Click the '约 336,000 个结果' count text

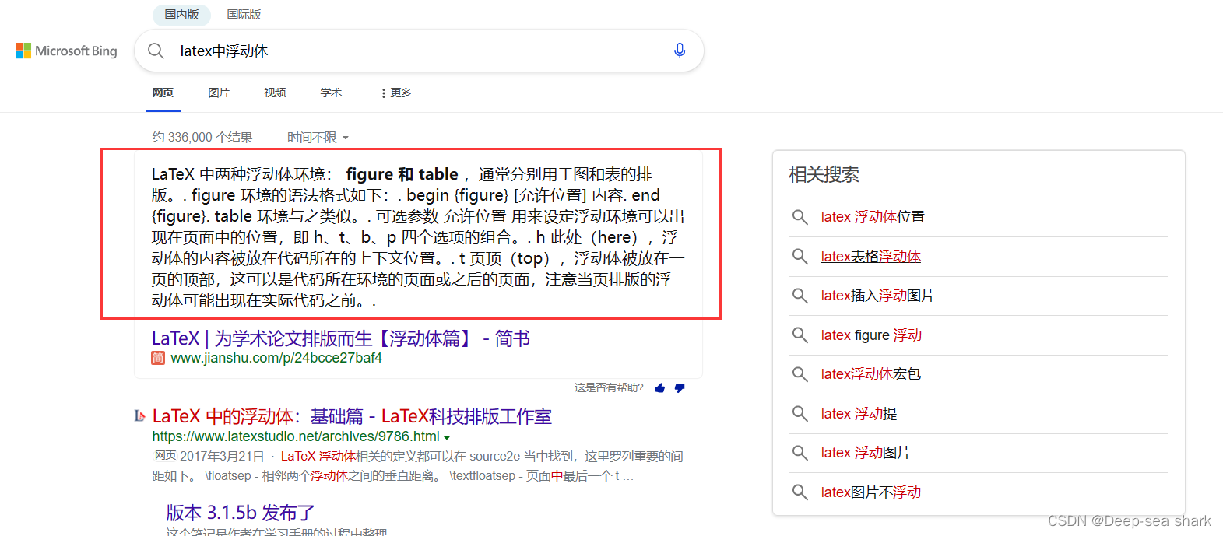pyautogui.click(x=202, y=138)
